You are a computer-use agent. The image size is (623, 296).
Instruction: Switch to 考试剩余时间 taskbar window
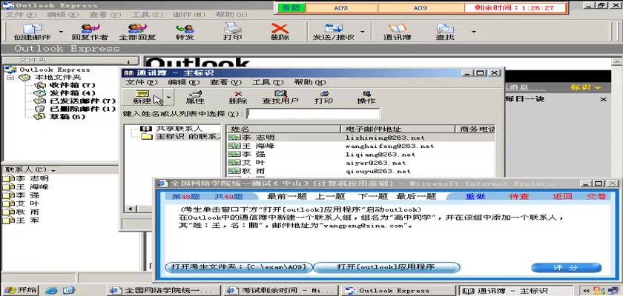click(x=283, y=291)
